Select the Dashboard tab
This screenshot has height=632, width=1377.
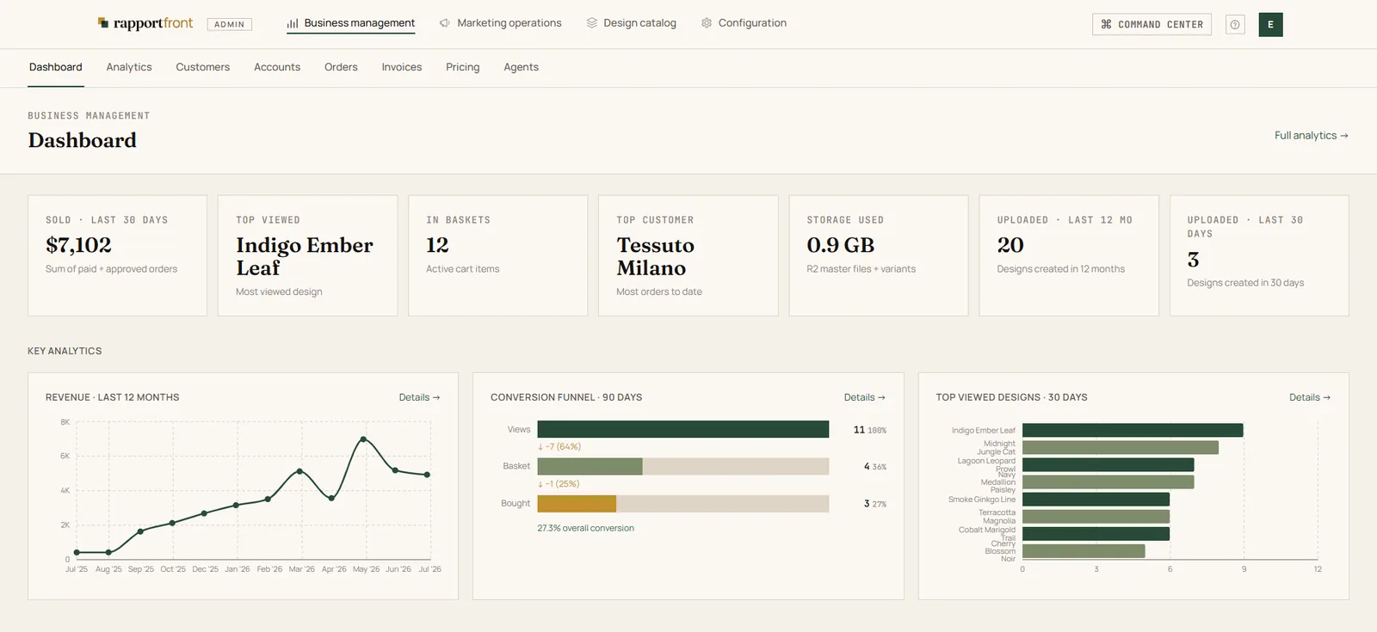pos(56,67)
